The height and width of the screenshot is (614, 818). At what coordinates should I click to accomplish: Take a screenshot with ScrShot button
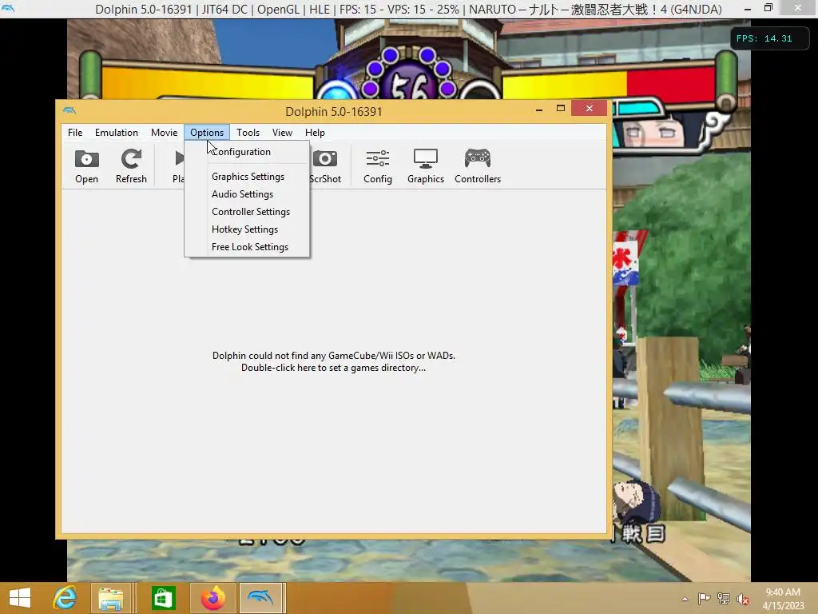tap(325, 166)
